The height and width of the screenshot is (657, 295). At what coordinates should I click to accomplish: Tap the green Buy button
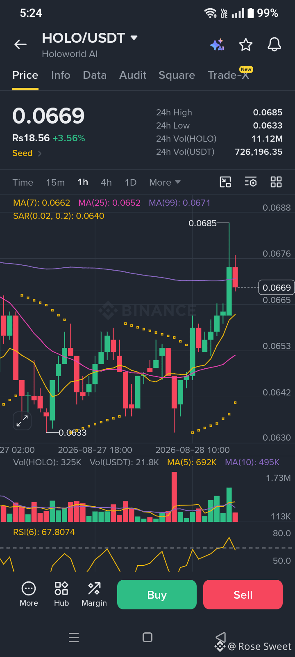tap(157, 595)
